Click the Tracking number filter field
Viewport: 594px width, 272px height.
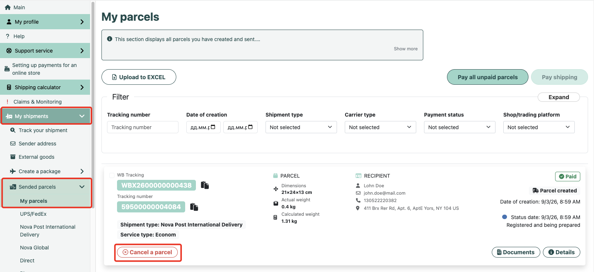(143, 127)
